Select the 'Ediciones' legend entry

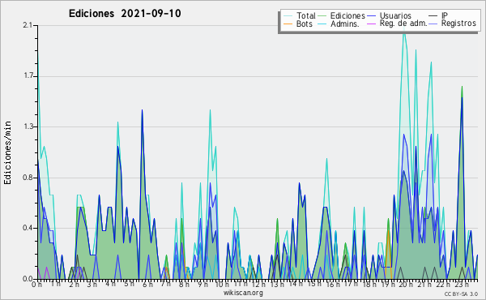click(347, 15)
